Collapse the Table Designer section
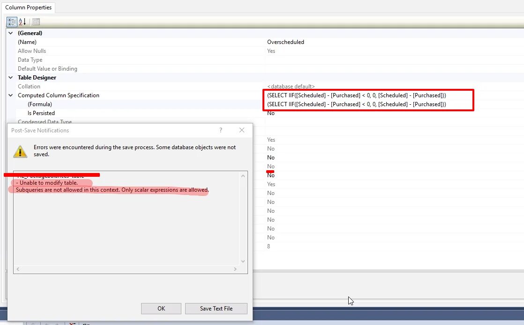 pos(11,77)
